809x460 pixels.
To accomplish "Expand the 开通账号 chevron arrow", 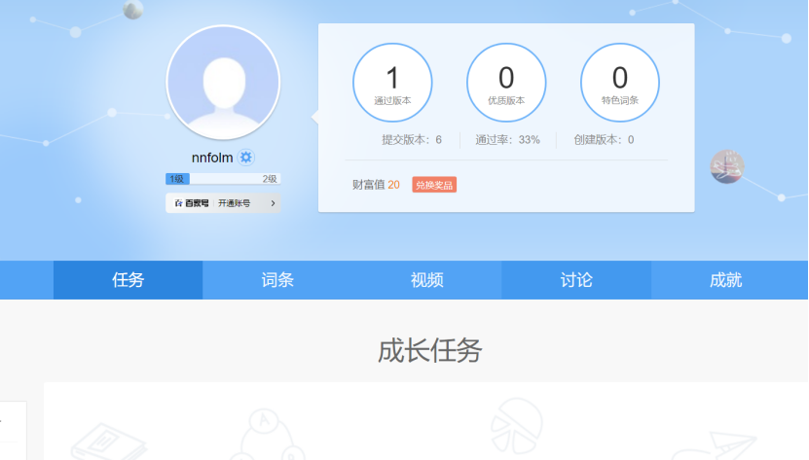I will coord(273,203).
